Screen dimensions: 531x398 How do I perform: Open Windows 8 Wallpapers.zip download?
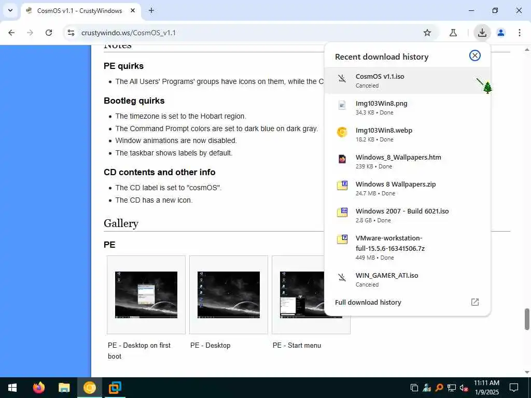tap(408, 189)
